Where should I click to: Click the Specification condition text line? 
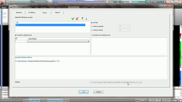tap(37, 61)
